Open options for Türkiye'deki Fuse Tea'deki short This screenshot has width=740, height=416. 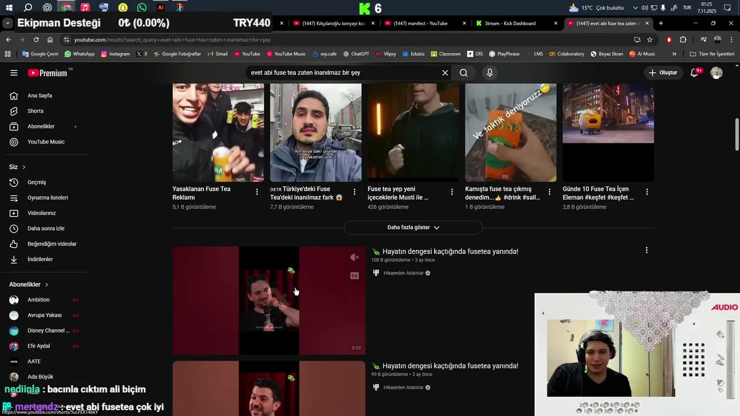coord(354,192)
